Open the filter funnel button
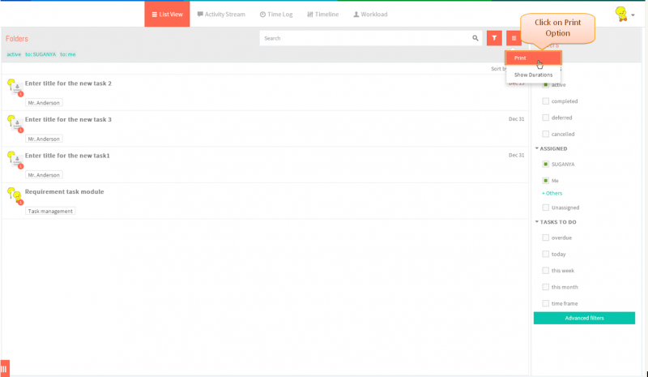Viewport: 648px width, 377px height. pyautogui.click(x=494, y=38)
